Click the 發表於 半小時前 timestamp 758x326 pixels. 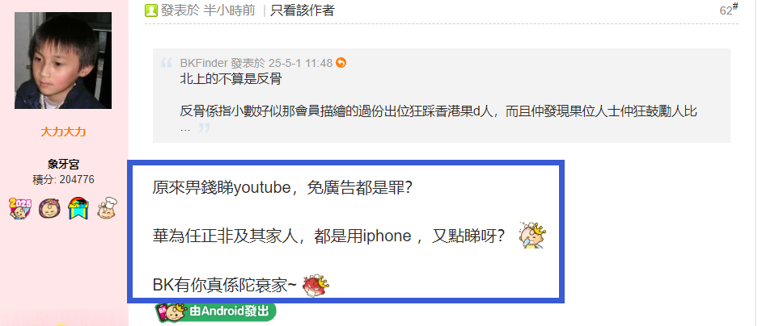point(208,10)
